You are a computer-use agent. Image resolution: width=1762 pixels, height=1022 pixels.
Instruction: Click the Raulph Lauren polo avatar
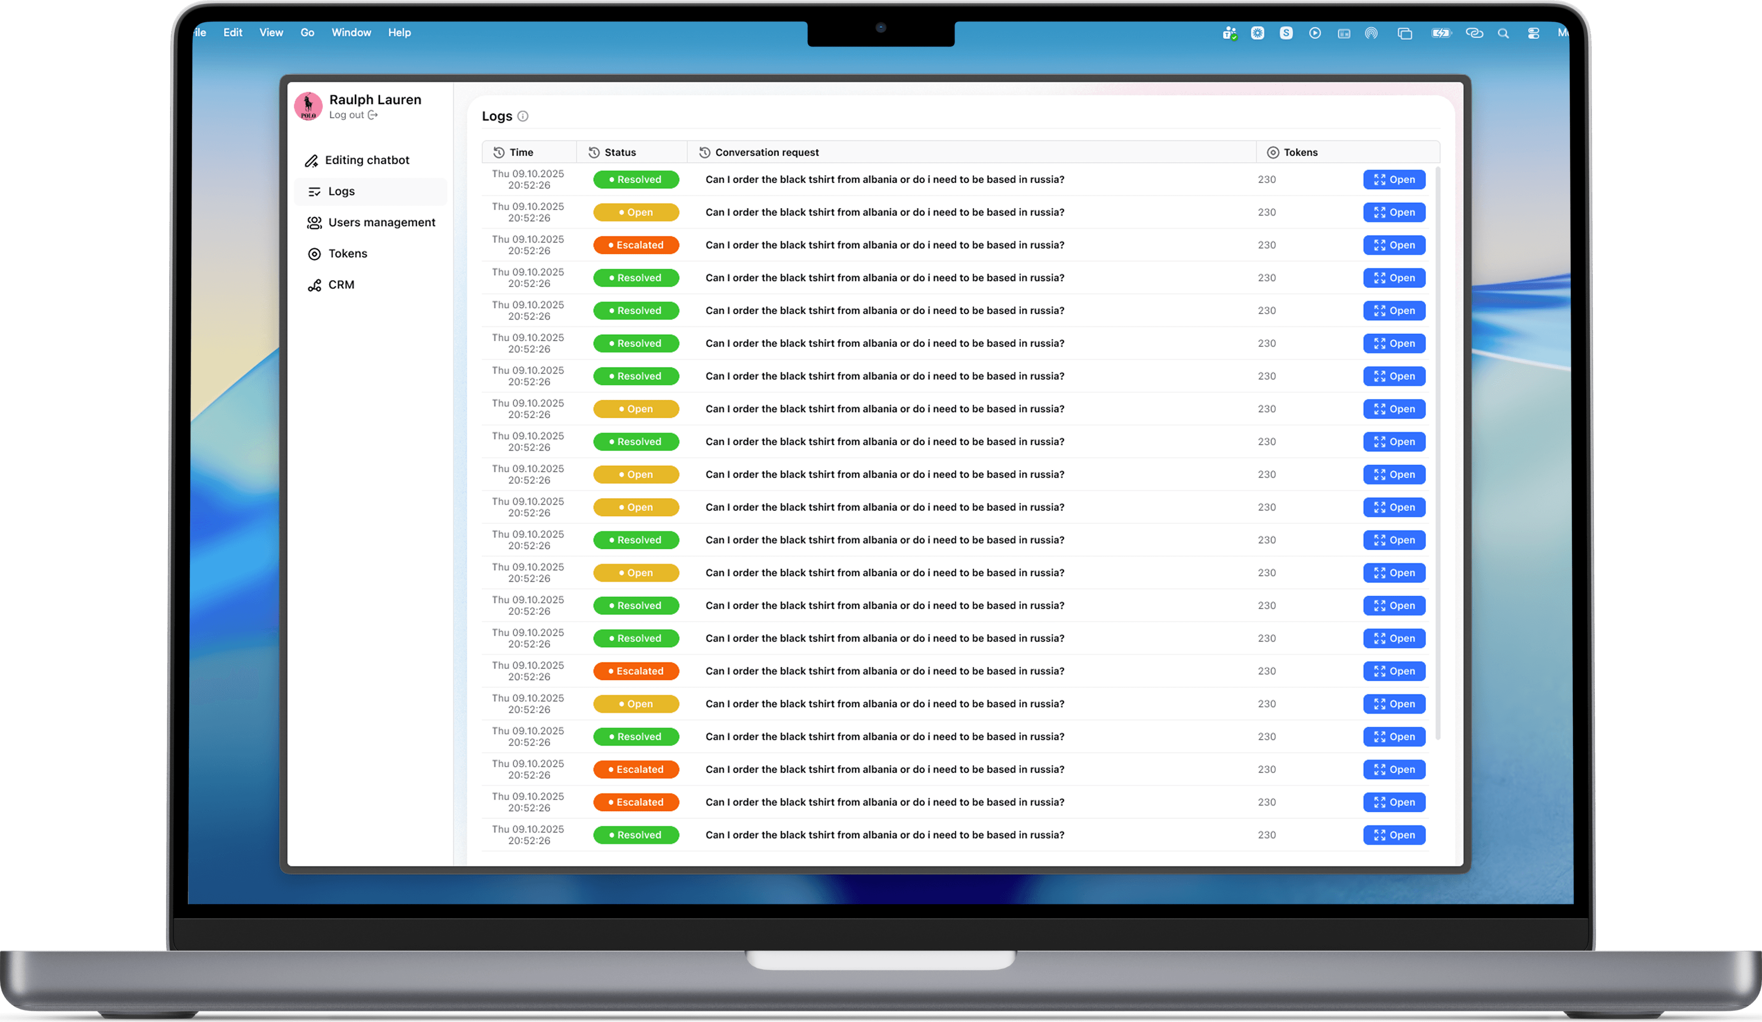click(x=308, y=106)
